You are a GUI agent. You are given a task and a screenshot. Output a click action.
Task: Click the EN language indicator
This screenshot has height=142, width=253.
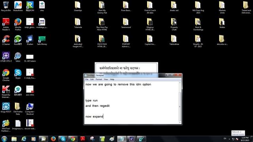(x=225, y=138)
